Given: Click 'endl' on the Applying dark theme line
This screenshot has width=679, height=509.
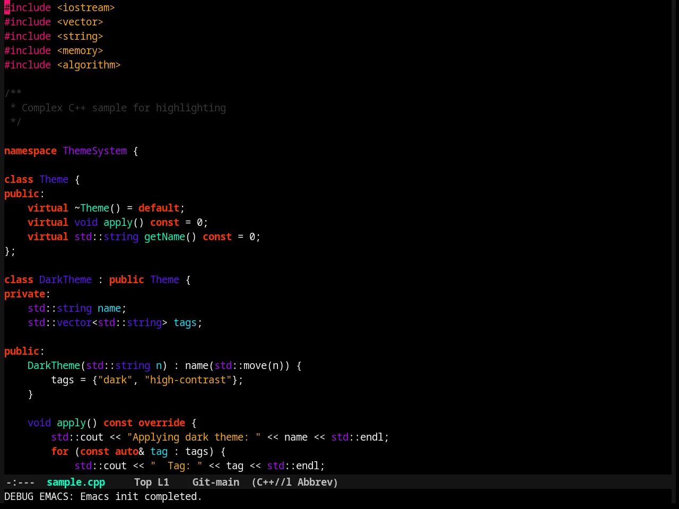Looking at the screenshot, I should pyautogui.click(x=372, y=437).
